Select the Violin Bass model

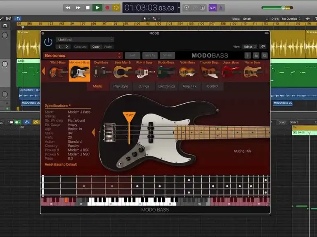[x=187, y=70]
